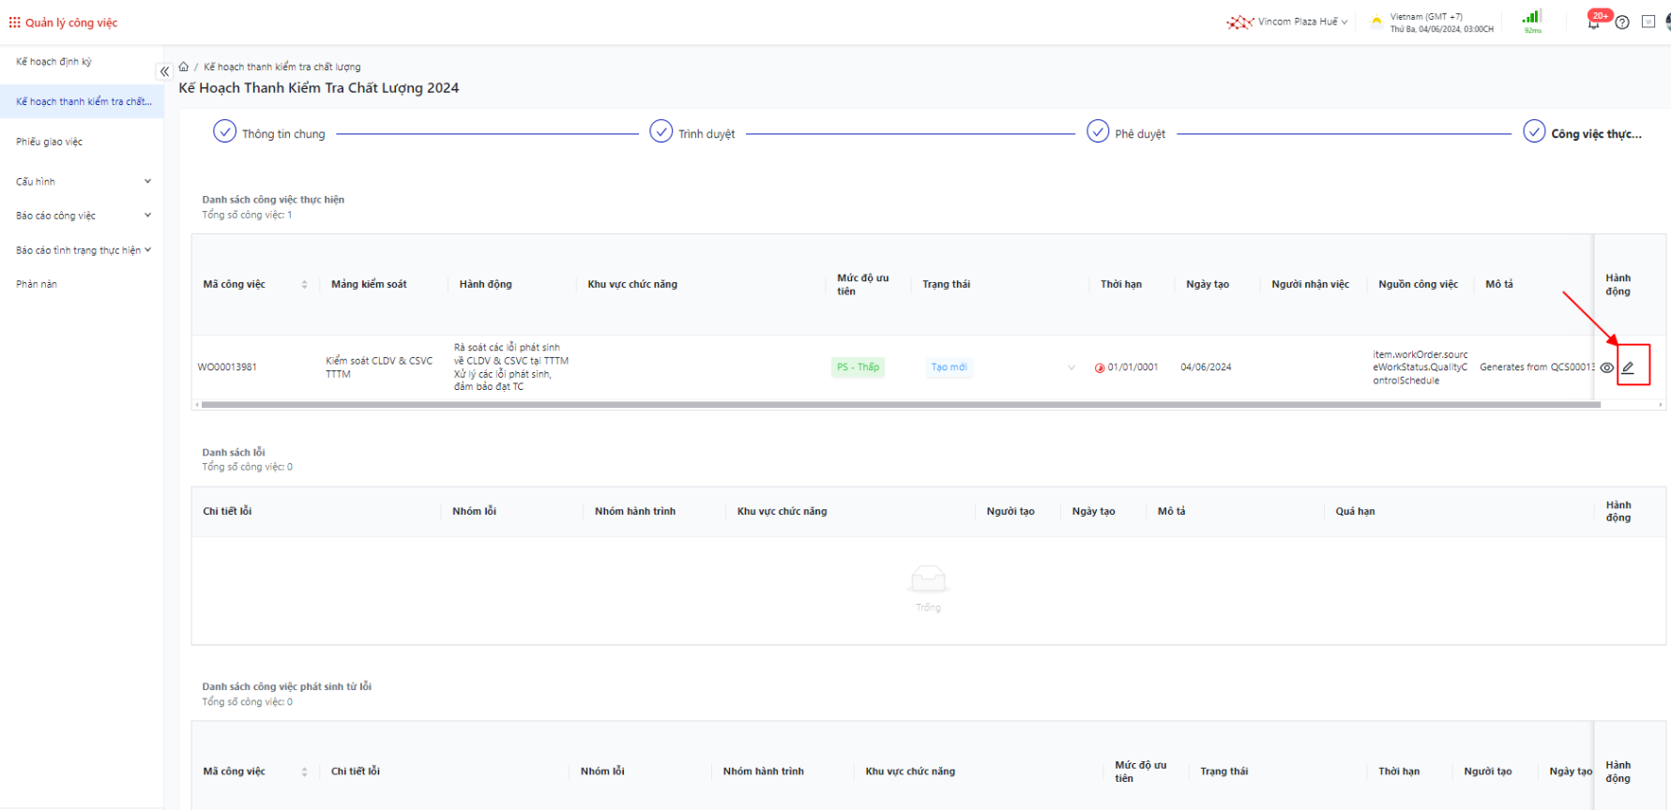Screen dimensions: 1671x810
Task: Open the app grid launcher icon
Action: coord(14,22)
